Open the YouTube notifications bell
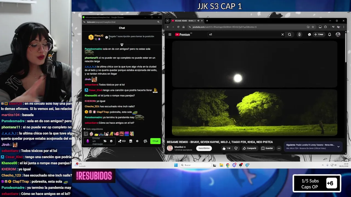 click(330, 34)
